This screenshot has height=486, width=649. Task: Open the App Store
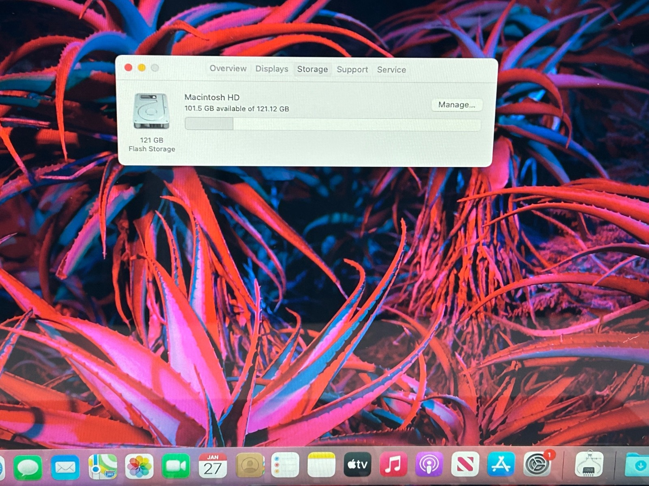pyautogui.click(x=501, y=464)
